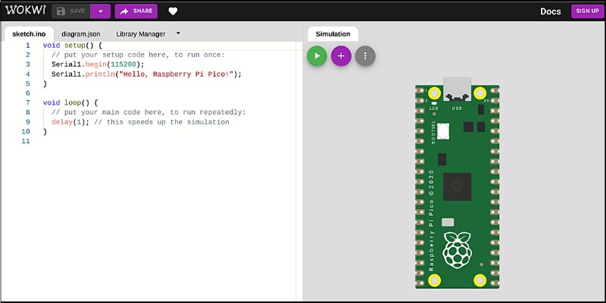Click the Raspberry Pi logo on the board

458,250
